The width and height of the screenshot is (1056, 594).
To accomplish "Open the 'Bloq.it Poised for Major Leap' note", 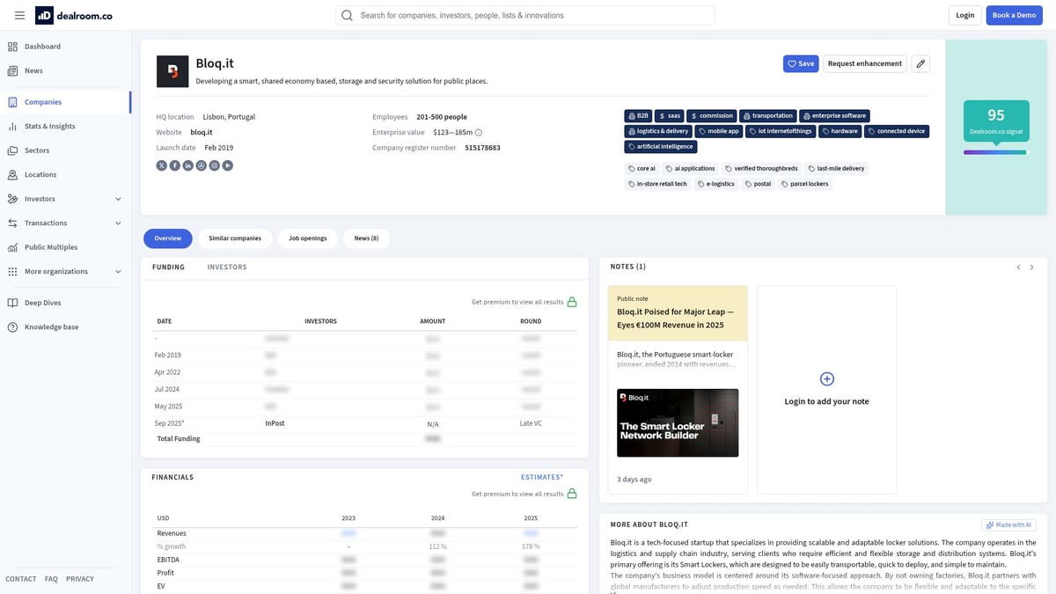I will click(x=676, y=318).
